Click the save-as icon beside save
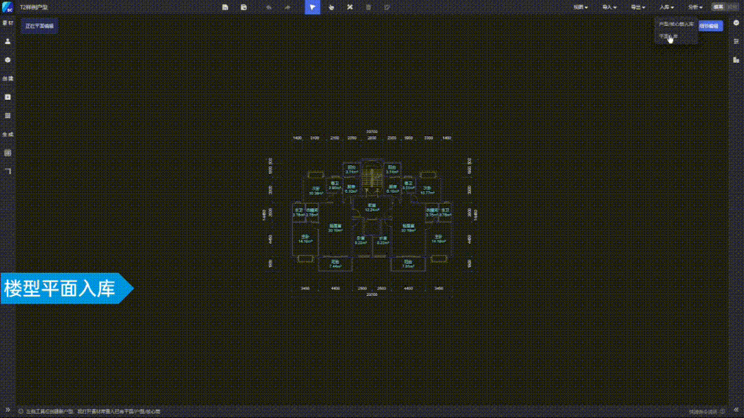 [243, 7]
